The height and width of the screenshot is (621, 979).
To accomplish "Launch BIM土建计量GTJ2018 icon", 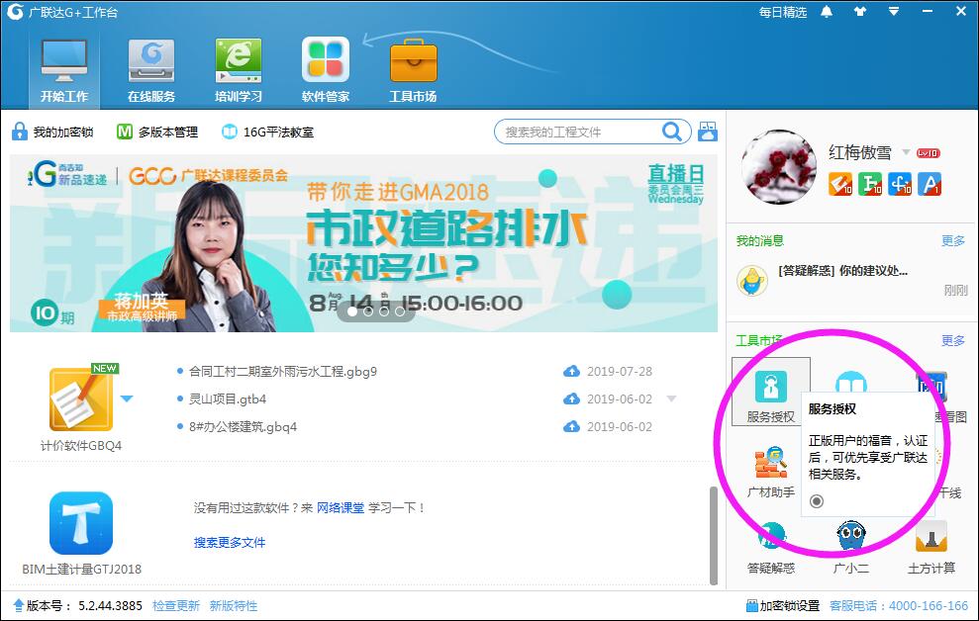I will (x=81, y=523).
